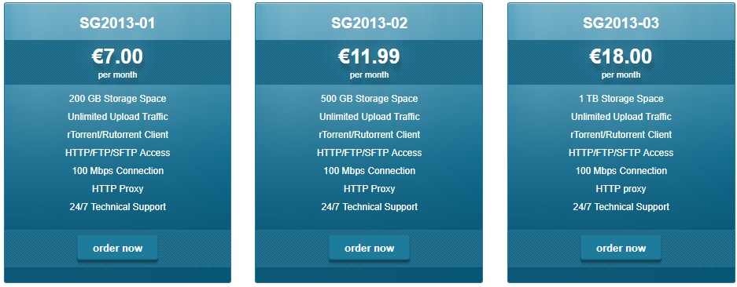Viewport: 737px width, 287px height.
Task: Click the €18.00 price text
Action: (x=621, y=56)
